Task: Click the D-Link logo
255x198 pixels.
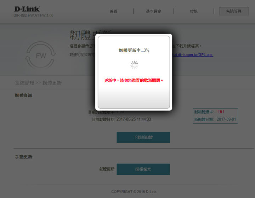Action: coord(27,9)
